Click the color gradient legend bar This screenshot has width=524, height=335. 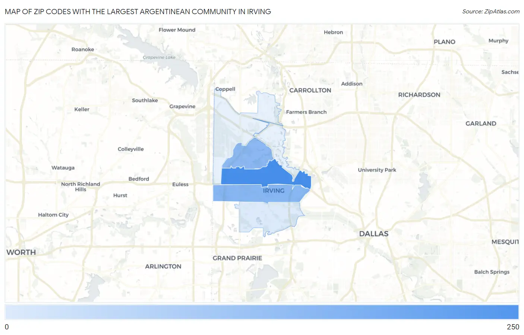(x=262, y=312)
